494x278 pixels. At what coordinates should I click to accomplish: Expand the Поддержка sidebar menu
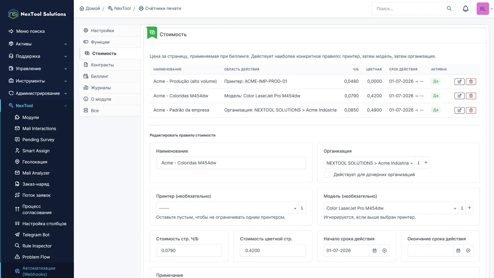[37, 56]
